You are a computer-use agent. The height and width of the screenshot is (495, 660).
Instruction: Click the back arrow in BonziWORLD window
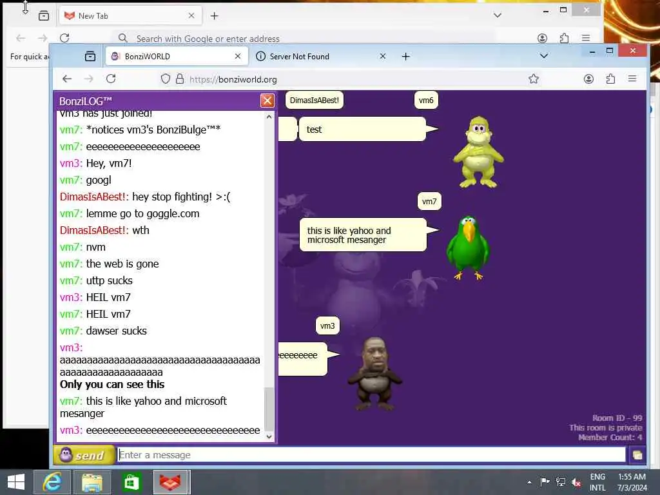(x=67, y=79)
